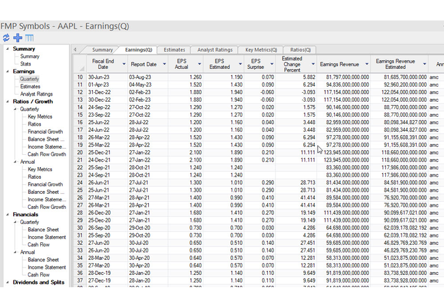Open Report Date column filter dropdown

(x=164, y=64)
